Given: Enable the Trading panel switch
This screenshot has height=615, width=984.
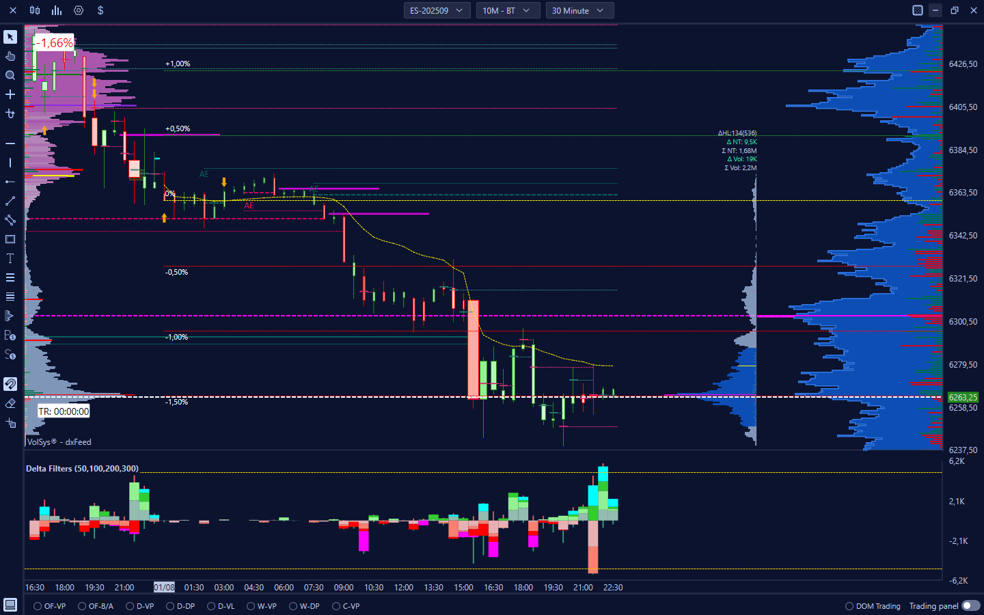Looking at the screenshot, I should (970, 606).
